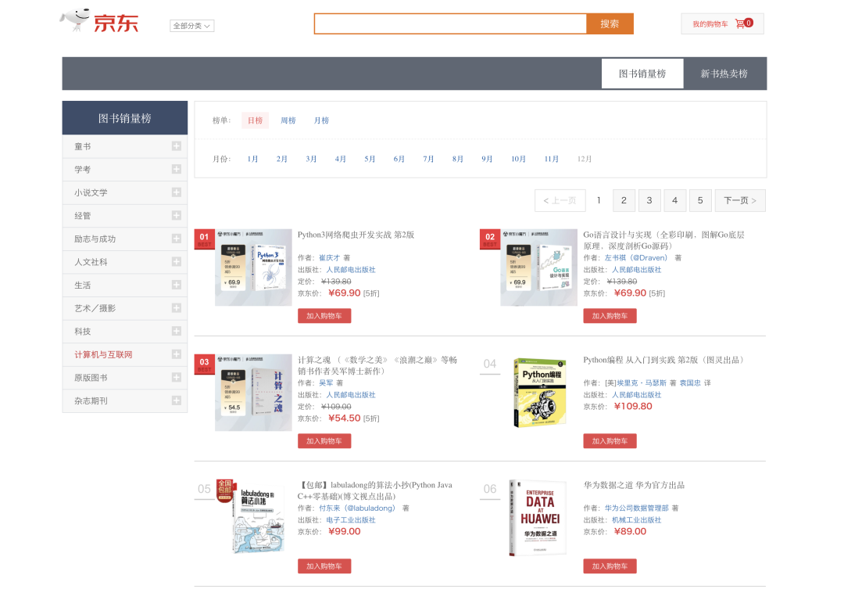Screen dimensions: 844x589
Task: Go to page 2
Action: [624, 200]
